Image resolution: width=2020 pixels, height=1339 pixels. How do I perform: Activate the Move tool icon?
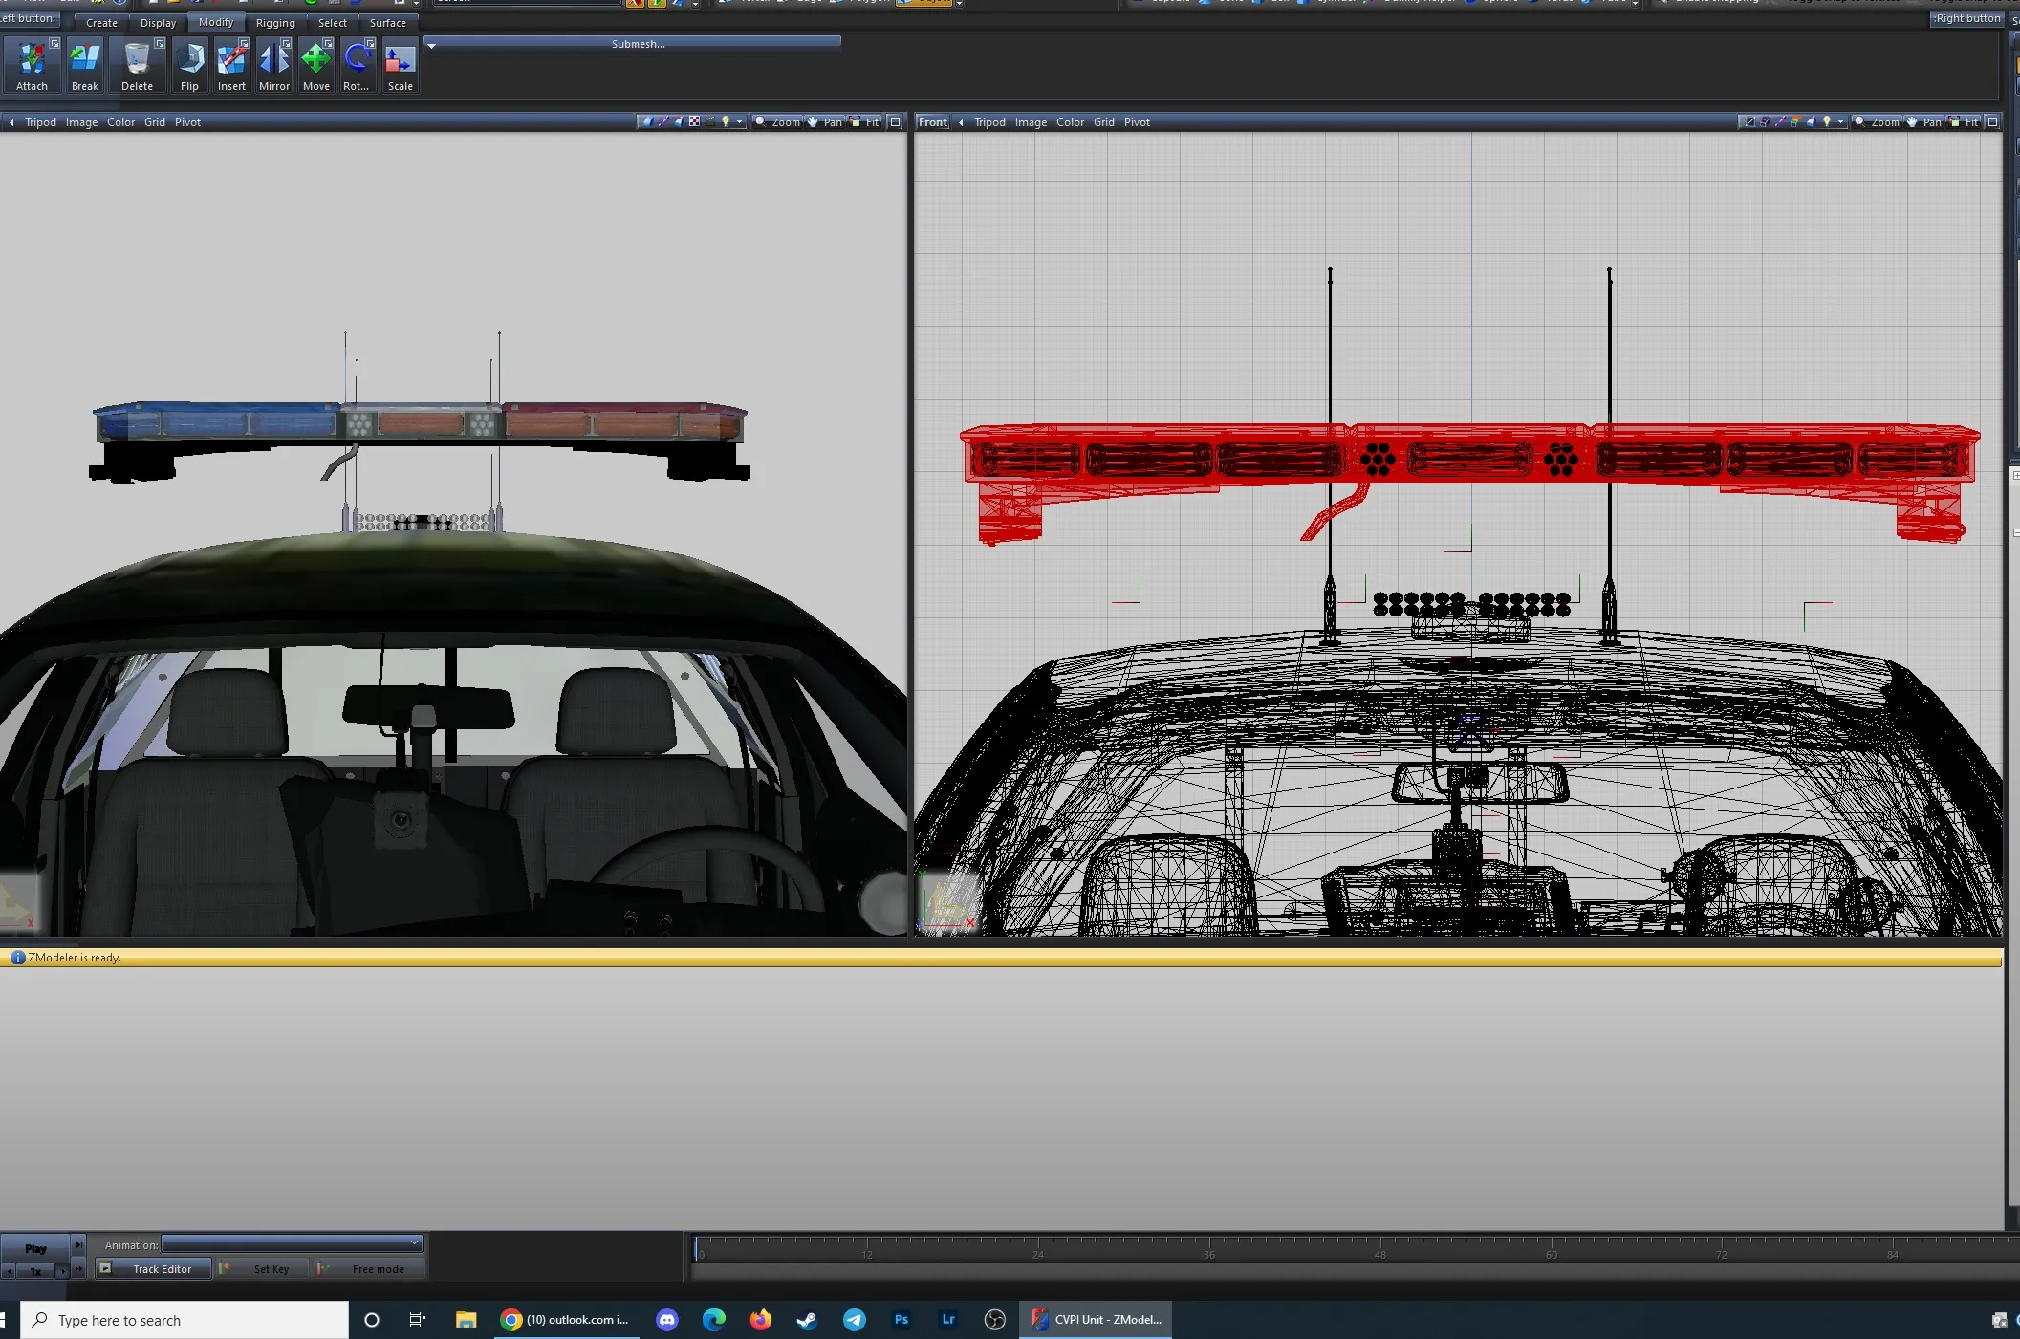[316, 60]
